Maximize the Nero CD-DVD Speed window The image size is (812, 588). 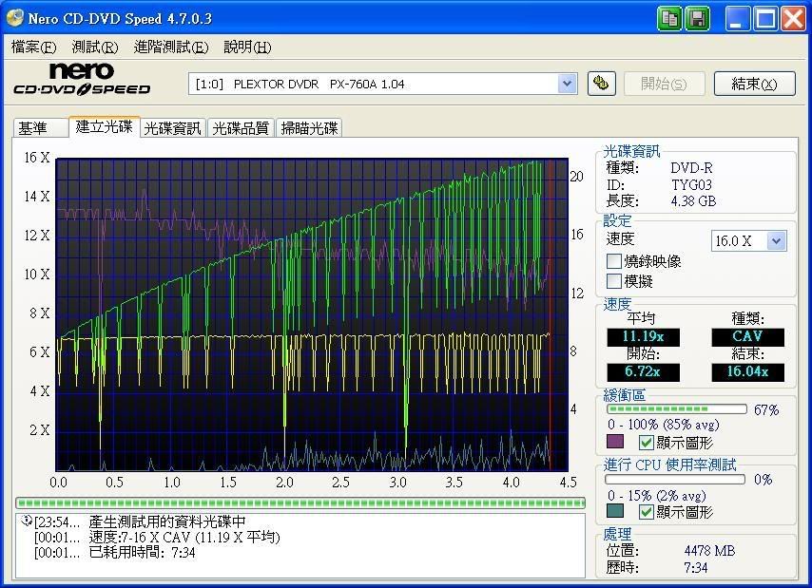click(x=765, y=18)
